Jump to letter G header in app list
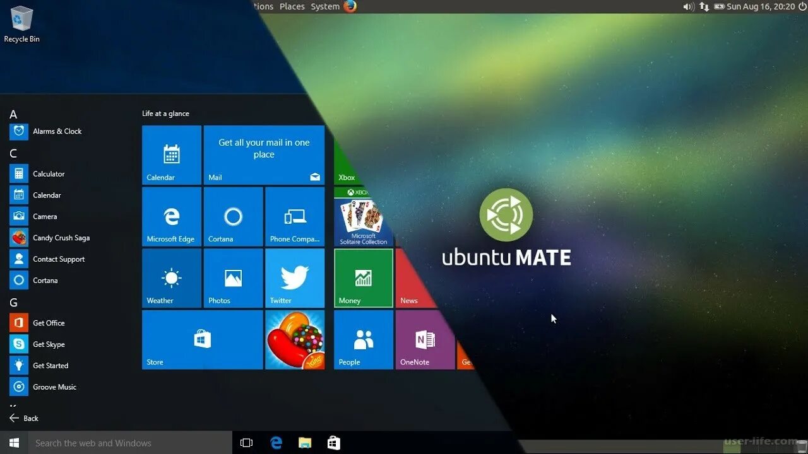This screenshot has height=454, width=808. click(x=13, y=303)
